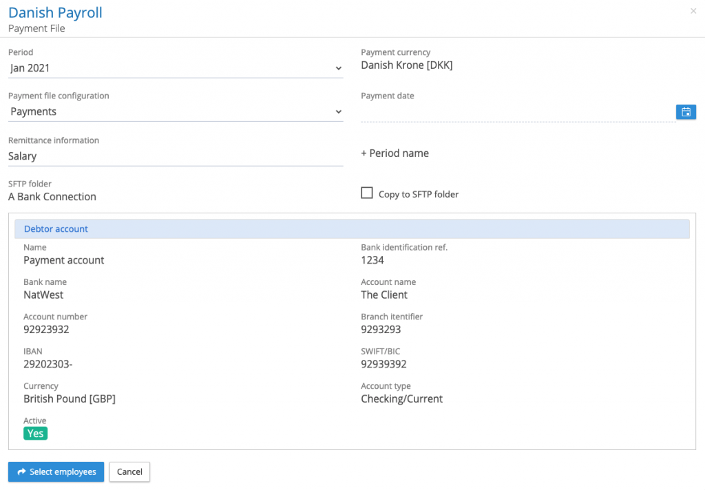
Task: Select the NatWest bank name
Action: pyautogui.click(x=43, y=295)
